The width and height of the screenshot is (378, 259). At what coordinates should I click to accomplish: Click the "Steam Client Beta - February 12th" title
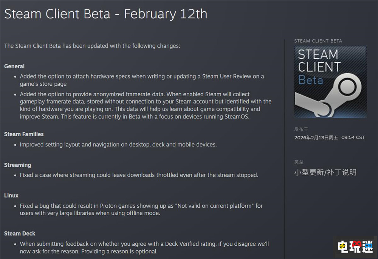106,14
